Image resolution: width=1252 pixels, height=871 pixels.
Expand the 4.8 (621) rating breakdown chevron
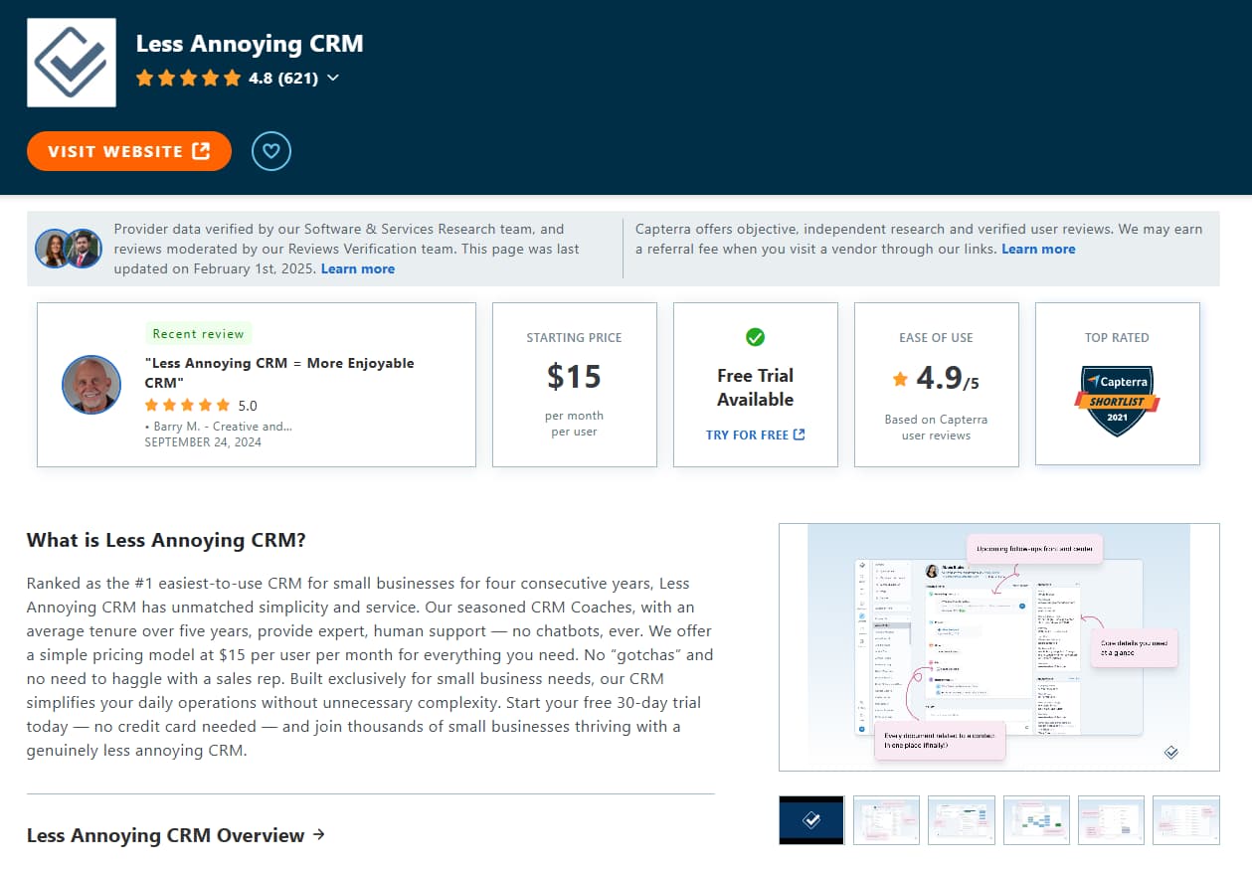pos(332,78)
